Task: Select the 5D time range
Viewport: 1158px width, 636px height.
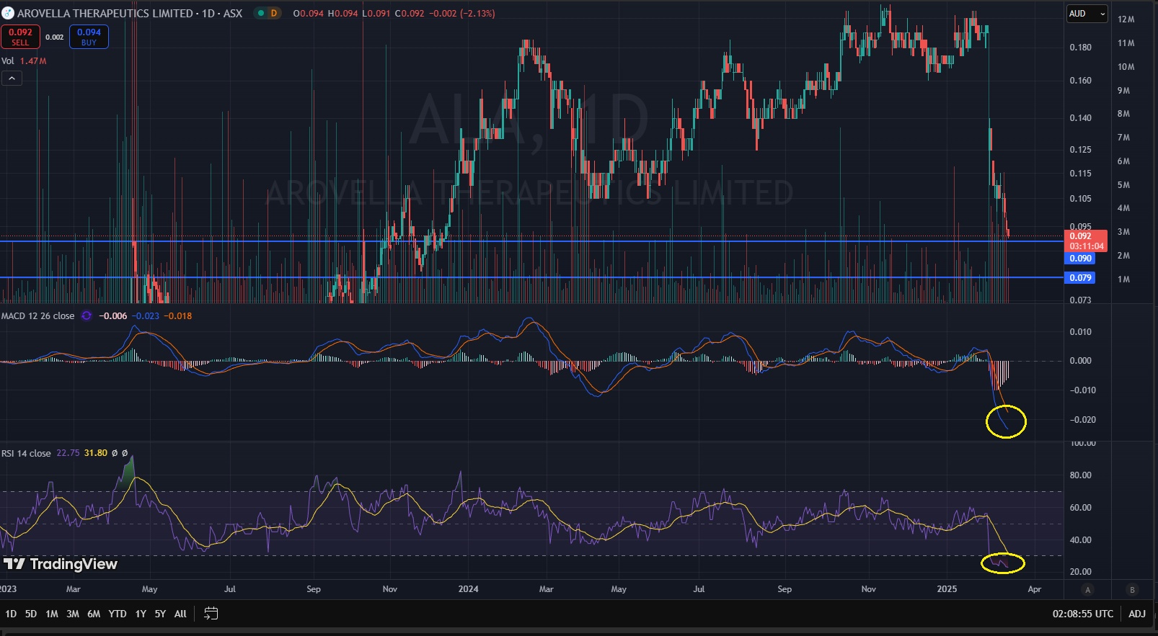Action: pos(31,614)
